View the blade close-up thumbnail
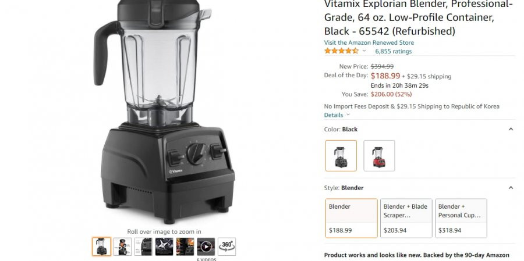524x261 pixels. pos(164,246)
